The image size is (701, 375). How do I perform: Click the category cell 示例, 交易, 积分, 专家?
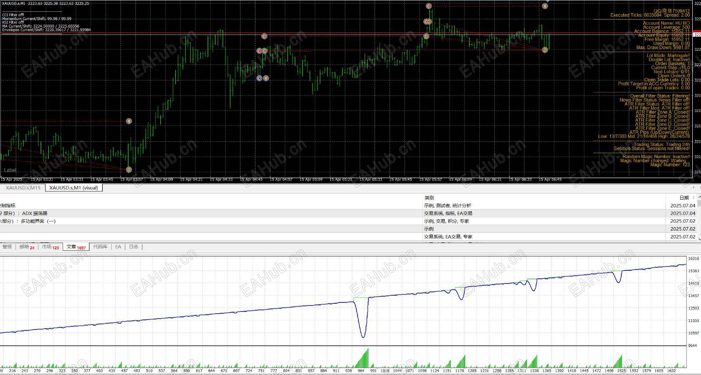pyautogui.click(x=446, y=221)
